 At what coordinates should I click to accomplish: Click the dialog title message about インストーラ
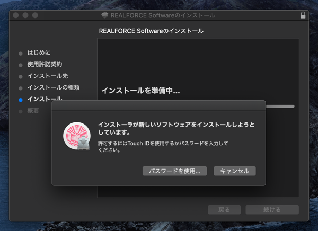pyautogui.click(x=176, y=128)
